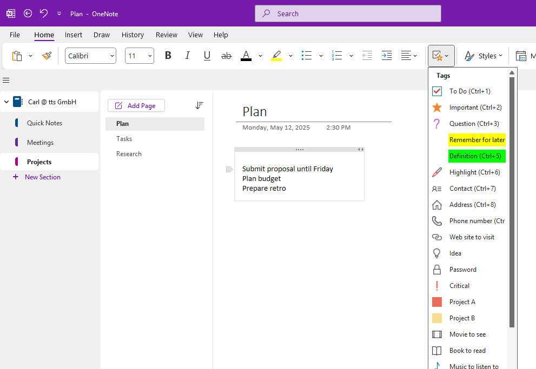The width and height of the screenshot is (536, 369).
Task: Click the hamburger navigation toggle icon
Action: click(x=6, y=80)
